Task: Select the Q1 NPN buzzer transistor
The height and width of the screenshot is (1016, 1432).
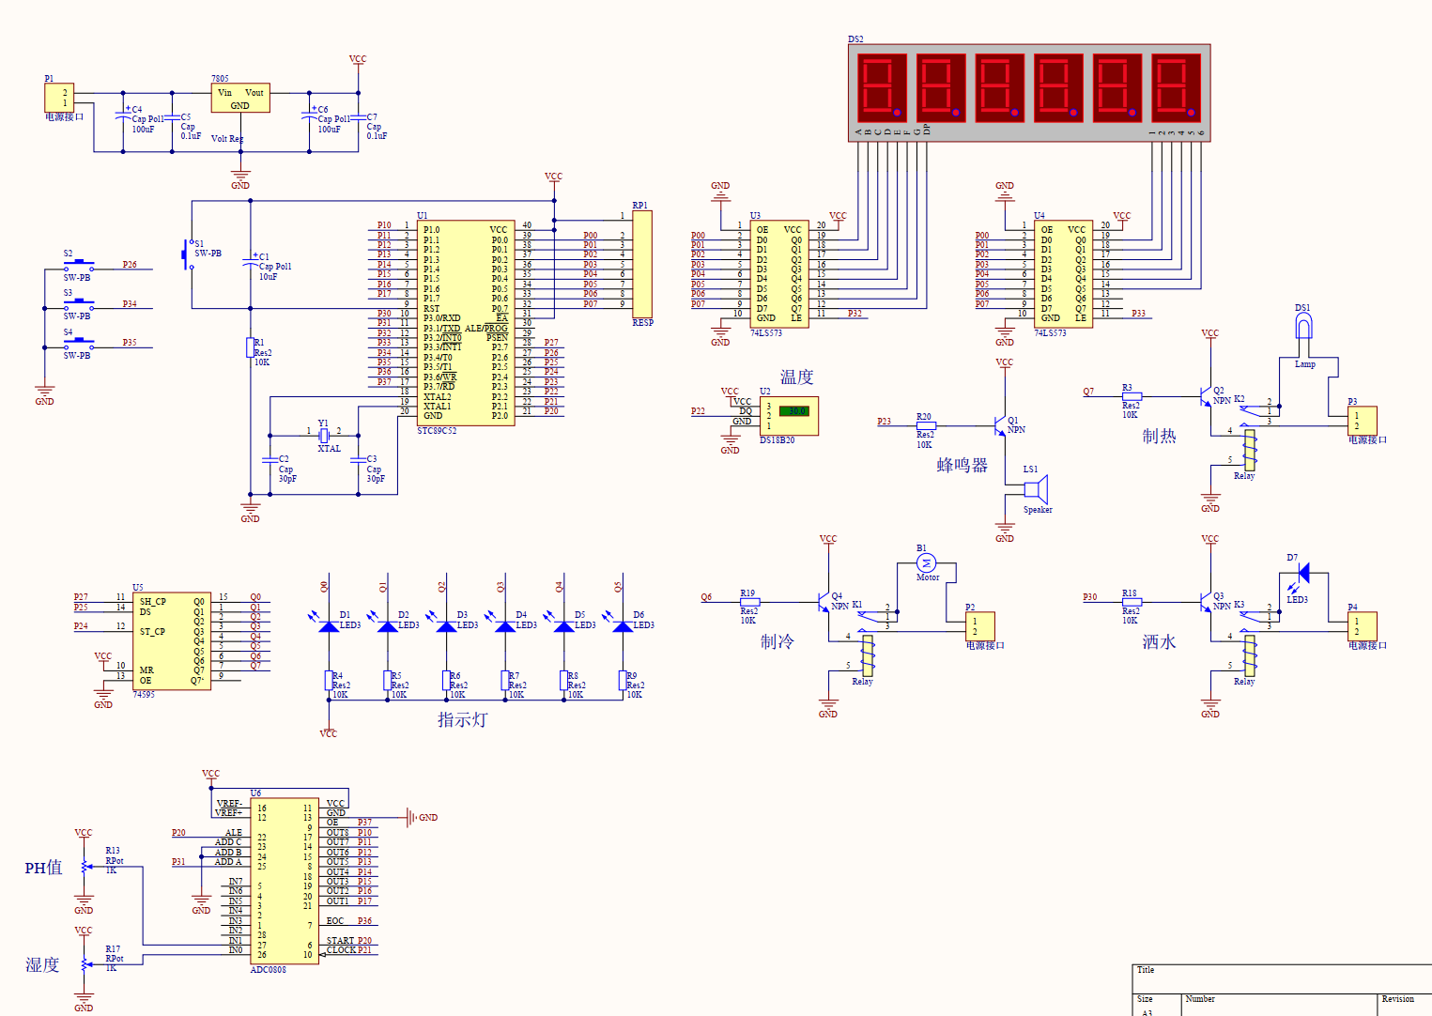Action: [x=1000, y=426]
